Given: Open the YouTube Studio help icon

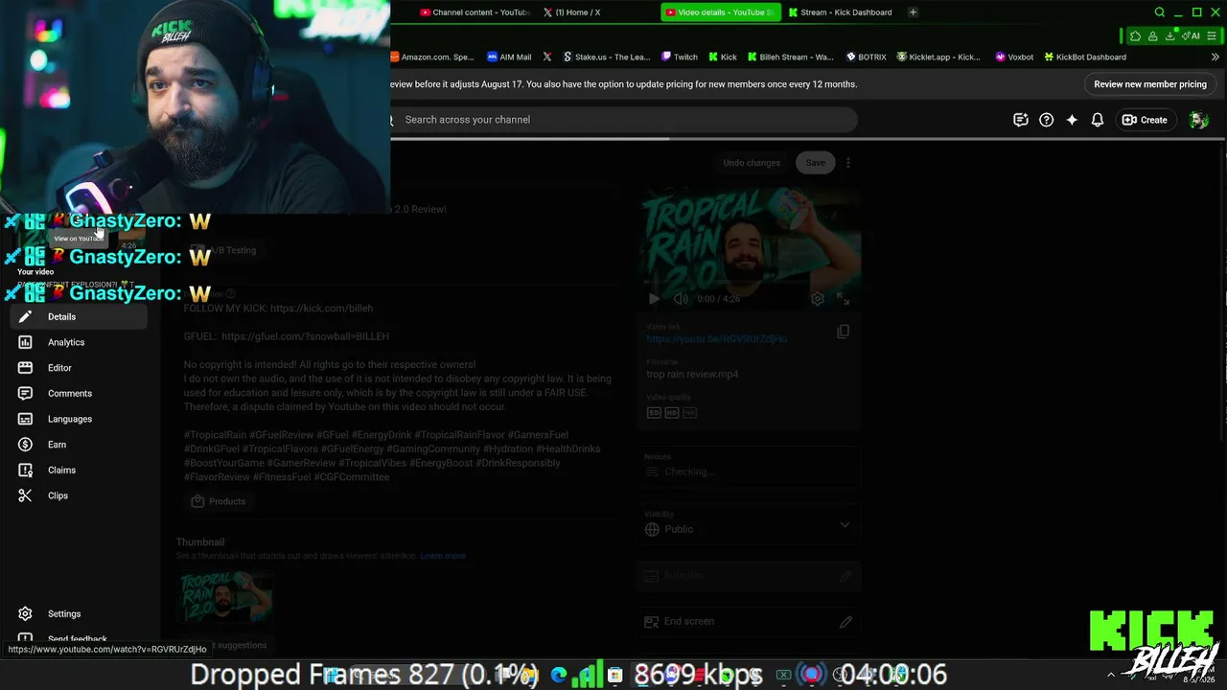Looking at the screenshot, I should (1047, 120).
